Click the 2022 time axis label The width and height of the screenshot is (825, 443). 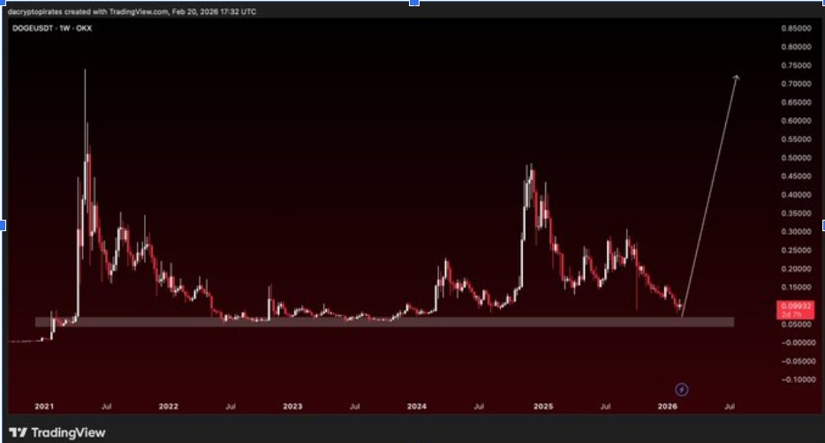pyautogui.click(x=169, y=406)
